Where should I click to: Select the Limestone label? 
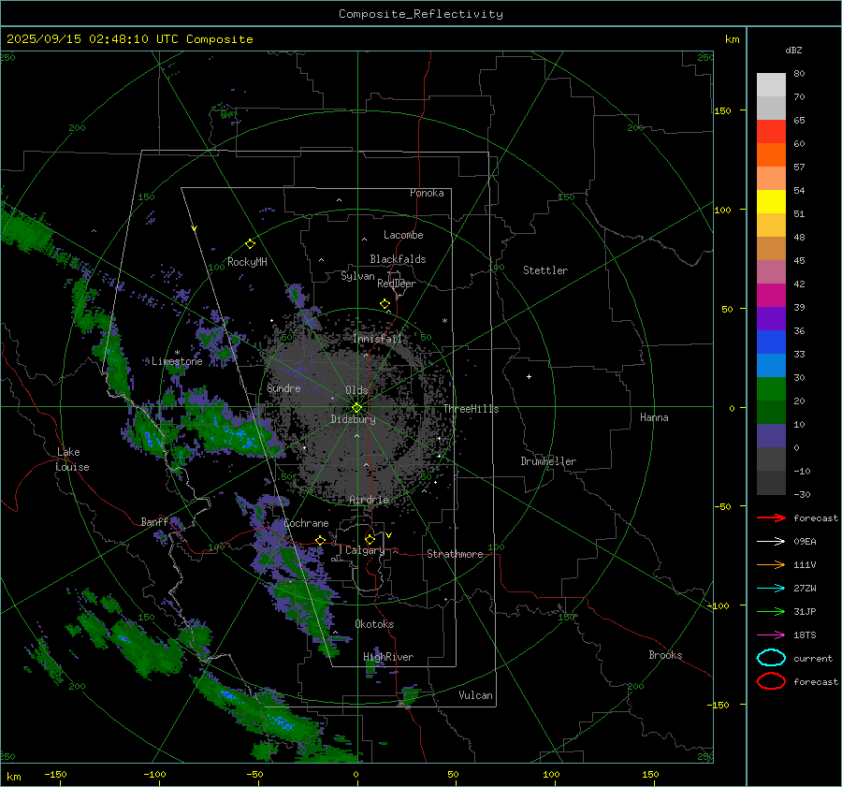point(177,361)
